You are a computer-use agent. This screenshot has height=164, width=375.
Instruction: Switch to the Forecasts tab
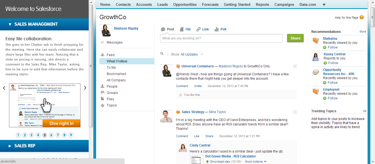[210, 4]
